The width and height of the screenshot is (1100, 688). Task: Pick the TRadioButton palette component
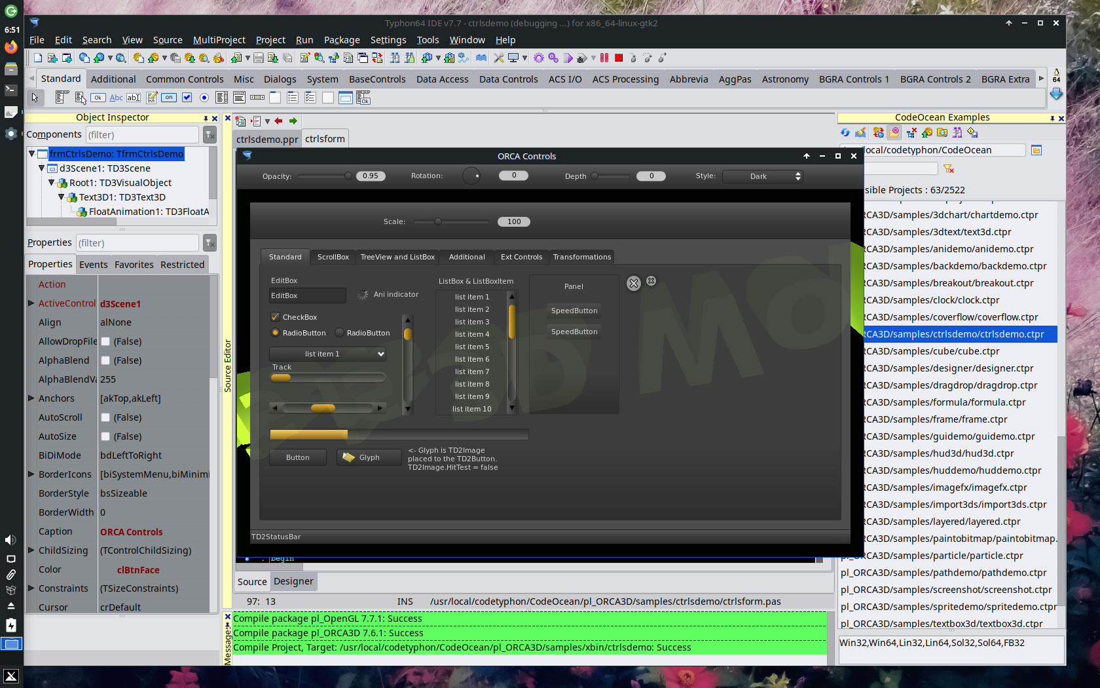(204, 98)
